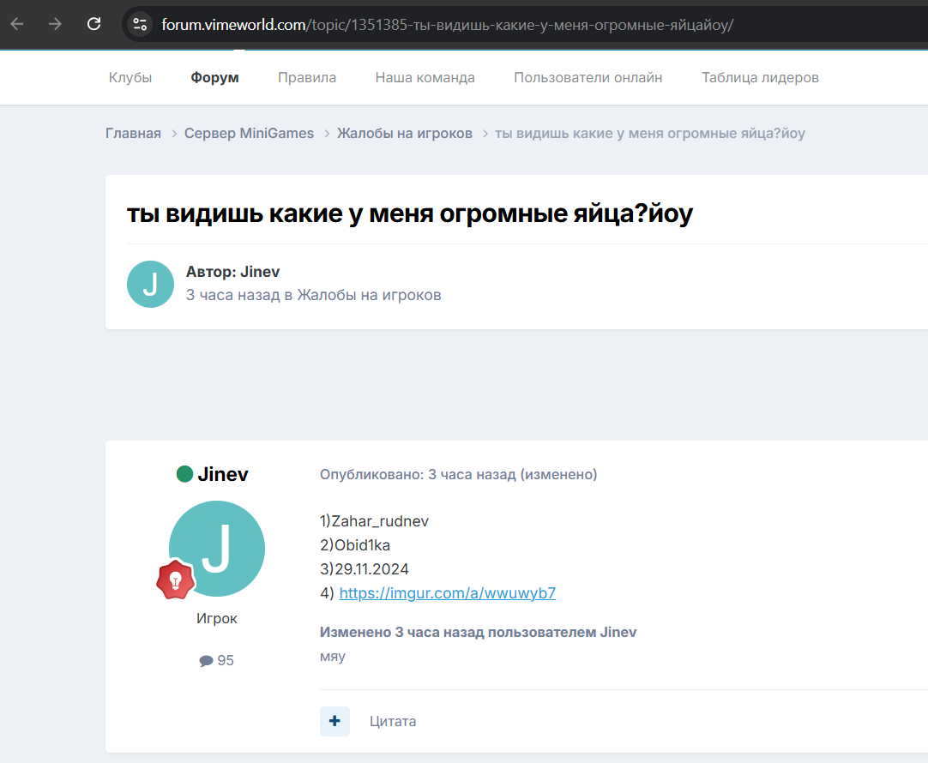This screenshot has width=928, height=763.
Task: Click the browser back arrow
Action: click(17, 24)
